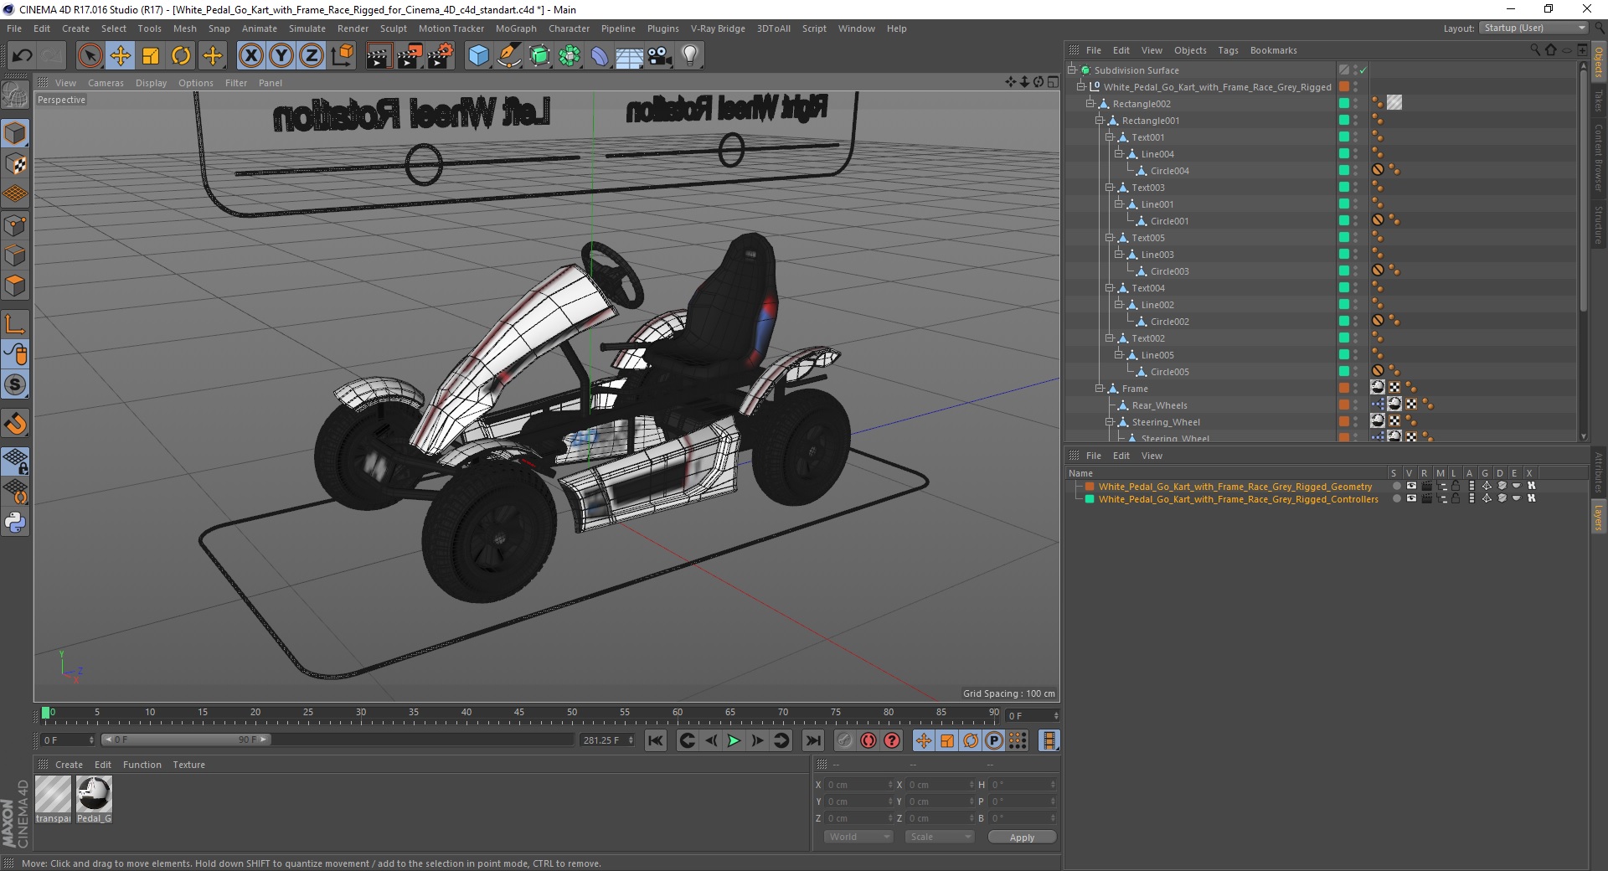Screen dimensions: 1608x871
Task: Activate the Move tool in toolbar
Action: pos(120,56)
